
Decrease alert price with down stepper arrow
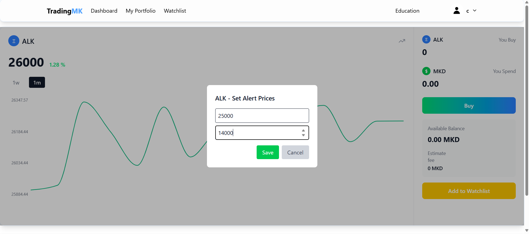303,135
